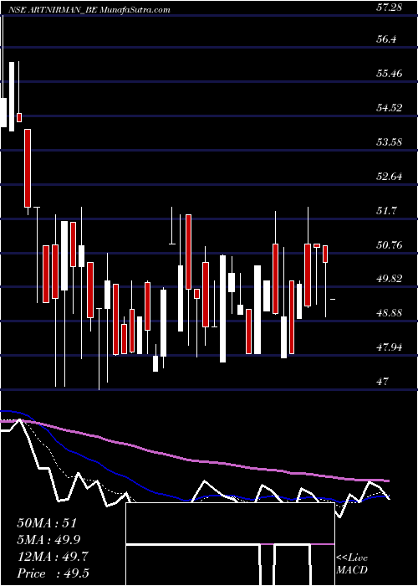
Task: Click the last small dash candle near 49.5
Action: [x=333, y=300]
